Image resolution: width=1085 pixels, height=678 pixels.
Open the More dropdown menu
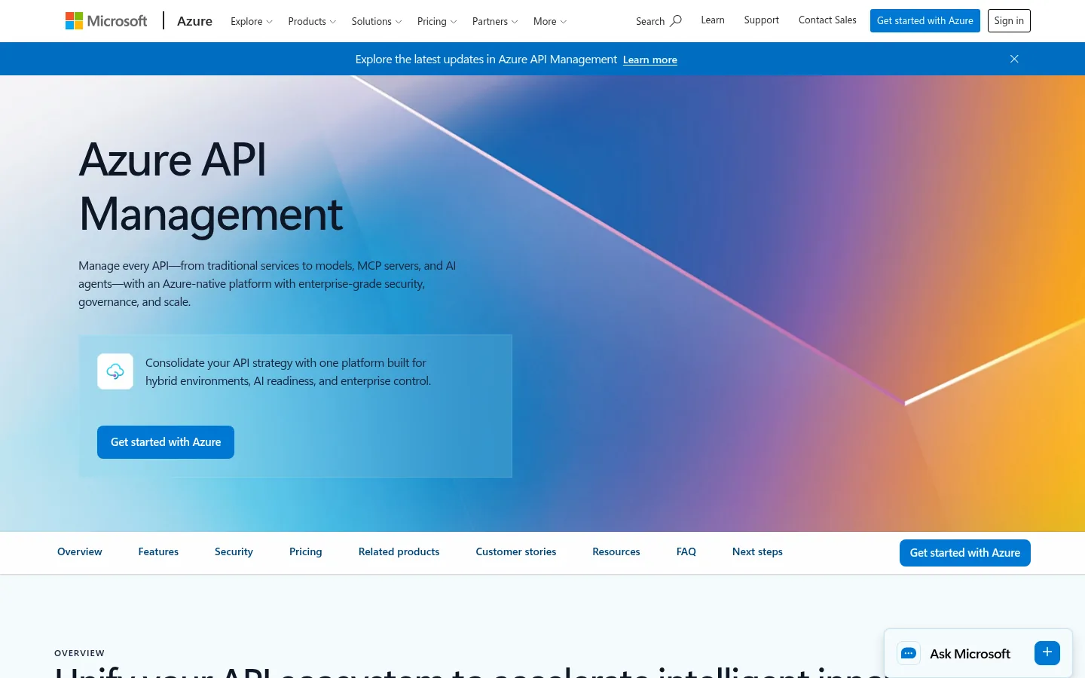550,21
